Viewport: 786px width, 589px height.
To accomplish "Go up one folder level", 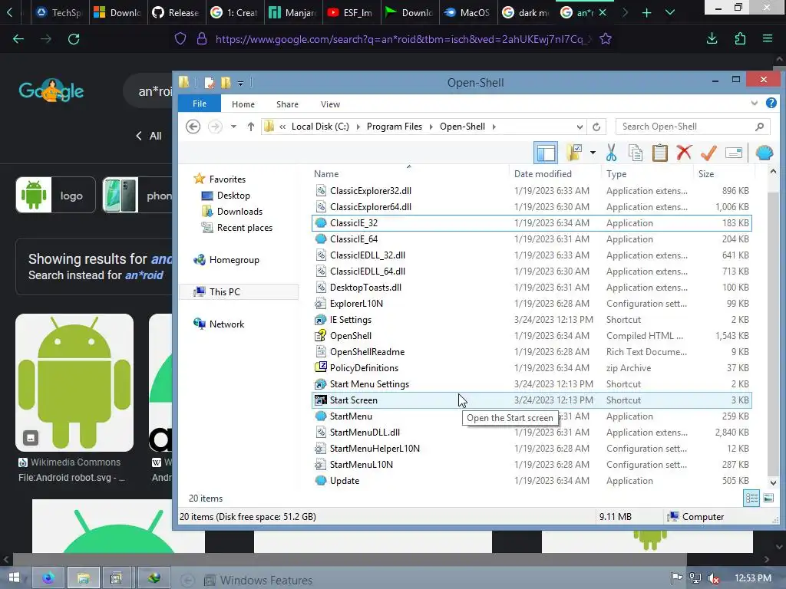I will [251, 127].
